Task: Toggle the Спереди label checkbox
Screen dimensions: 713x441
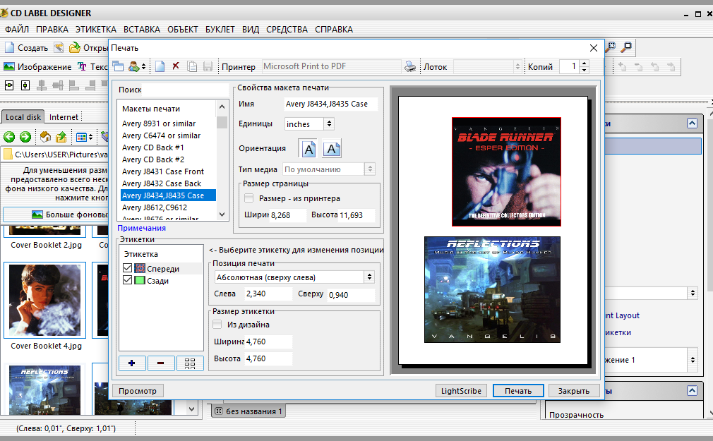Action: pos(127,268)
